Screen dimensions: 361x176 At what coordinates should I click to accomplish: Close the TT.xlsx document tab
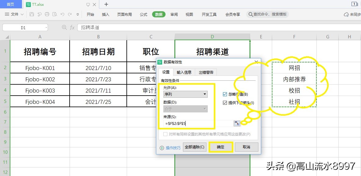pyautogui.click(x=94, y=4)
